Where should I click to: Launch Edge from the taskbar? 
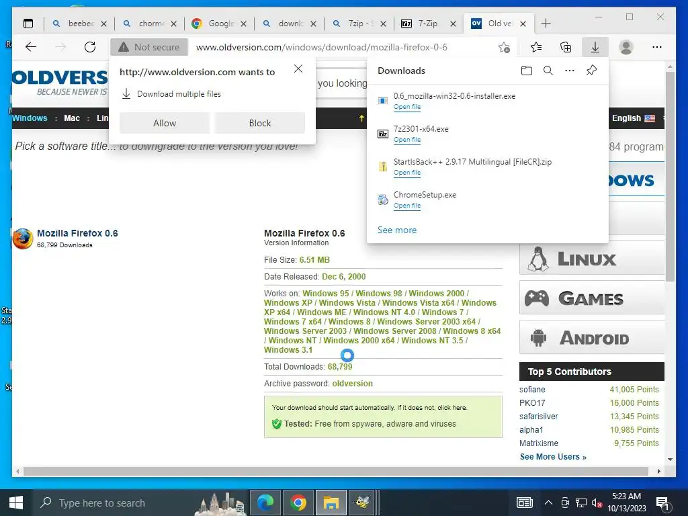pyautogui.click(x=265, y=503)
